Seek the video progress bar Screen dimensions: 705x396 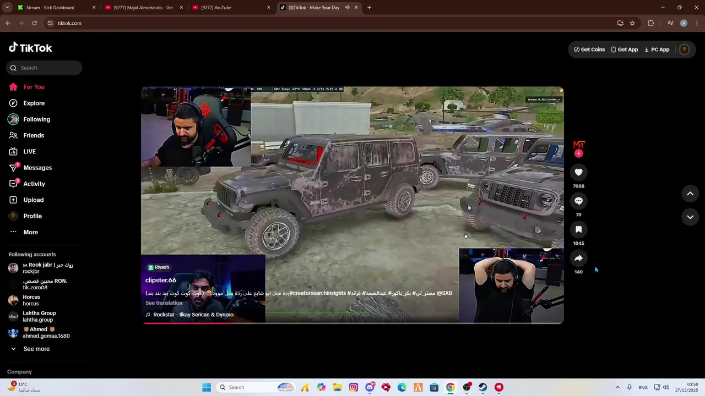click(x=352, y=323)
